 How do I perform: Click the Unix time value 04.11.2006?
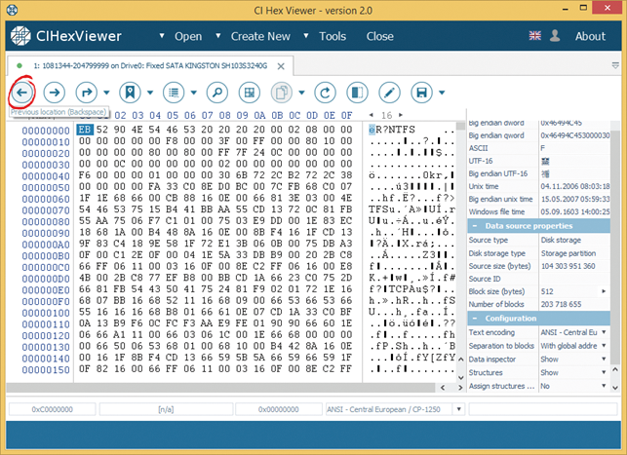click(x=575, y=186)
